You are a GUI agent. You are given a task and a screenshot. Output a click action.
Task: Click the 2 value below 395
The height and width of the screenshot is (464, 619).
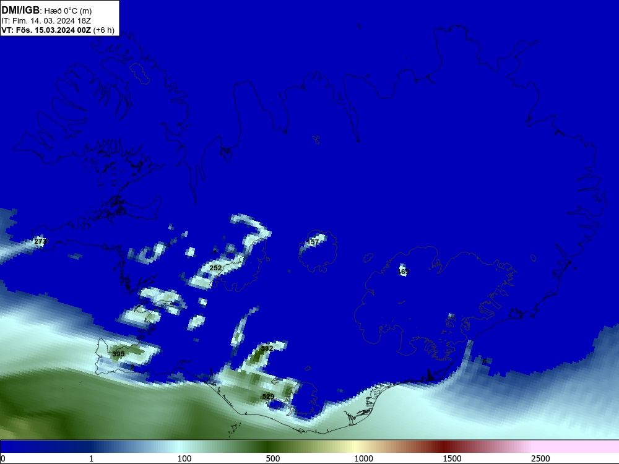pos(132,367)
